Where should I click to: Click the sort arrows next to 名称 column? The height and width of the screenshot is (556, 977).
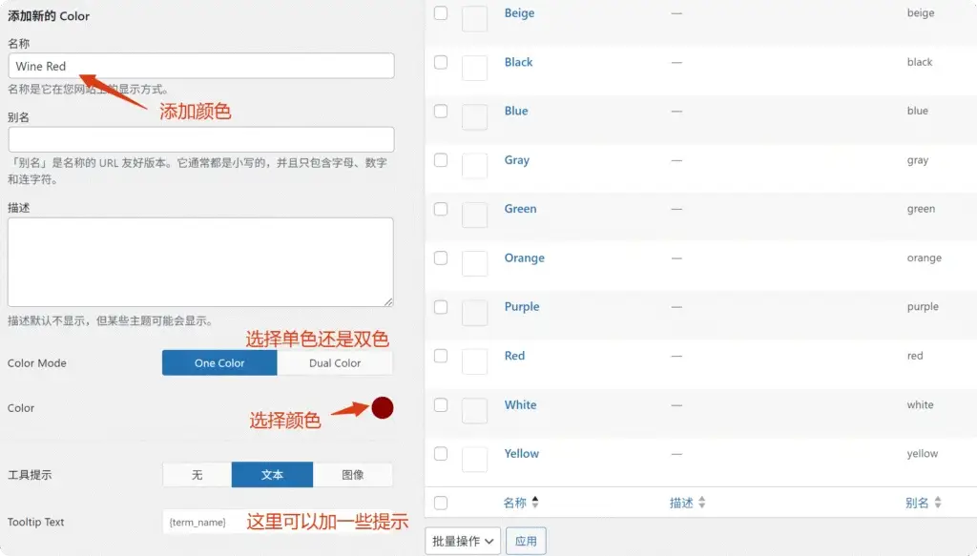point(535,503)
